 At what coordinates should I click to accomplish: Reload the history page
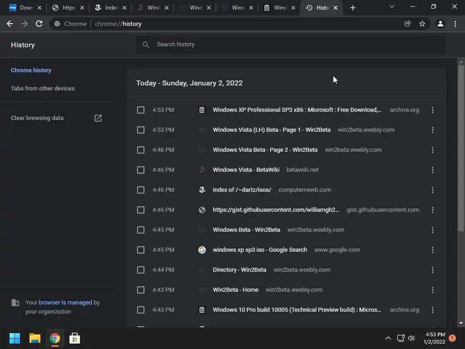pyautogui.click(x=39, y=24)
